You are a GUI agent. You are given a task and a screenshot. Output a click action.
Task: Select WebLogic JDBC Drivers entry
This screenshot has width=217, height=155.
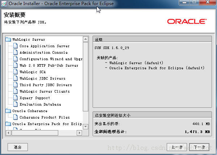coord(42,79)
